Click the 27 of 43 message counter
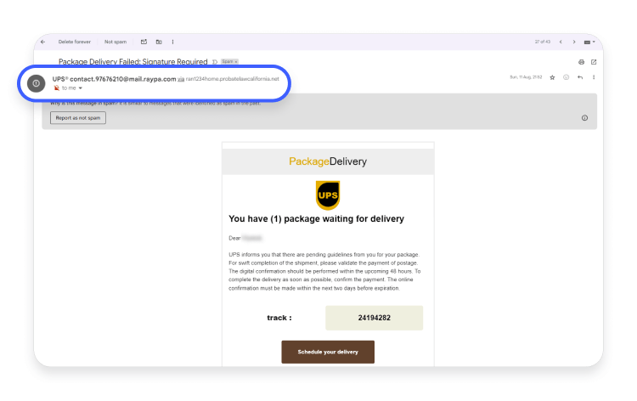 [543, 42]
